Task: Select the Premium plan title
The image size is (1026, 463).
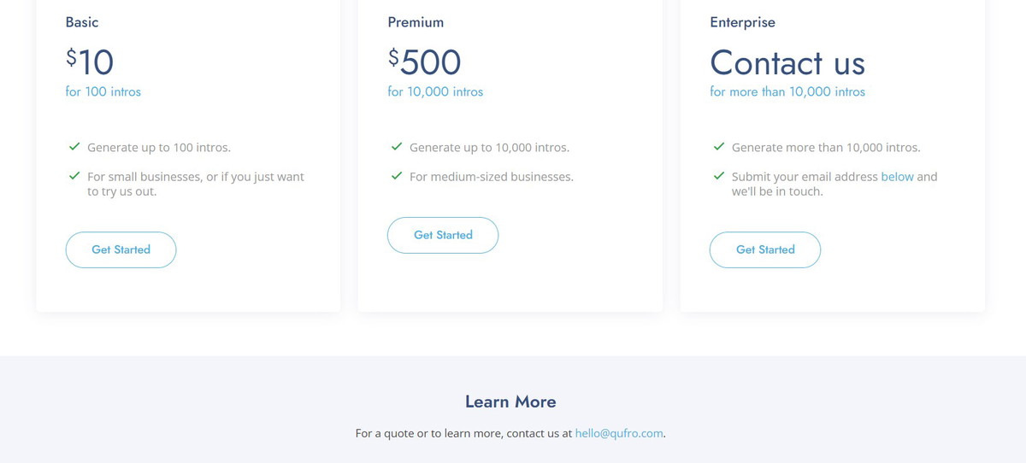Action: [x=416, y=22]
